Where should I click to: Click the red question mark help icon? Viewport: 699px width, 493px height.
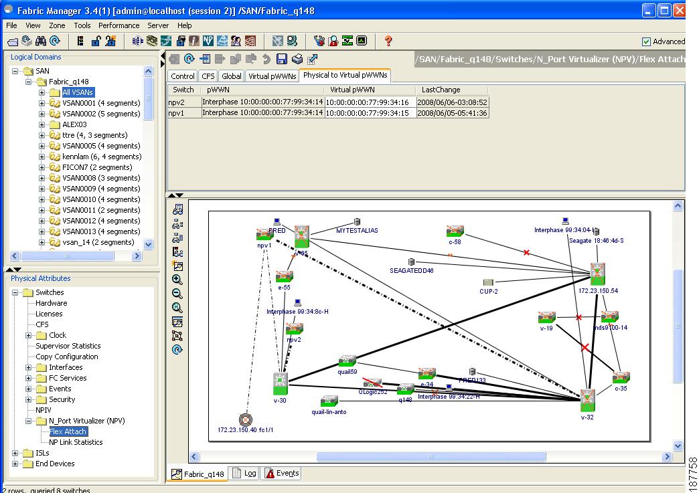[388, 41]
